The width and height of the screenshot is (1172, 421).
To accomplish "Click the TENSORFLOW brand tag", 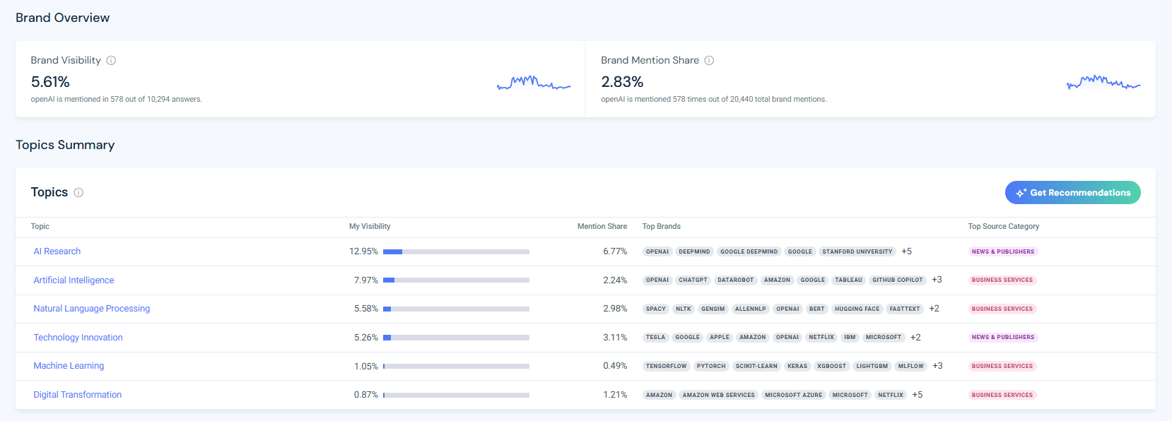I will tap(666, 366).
